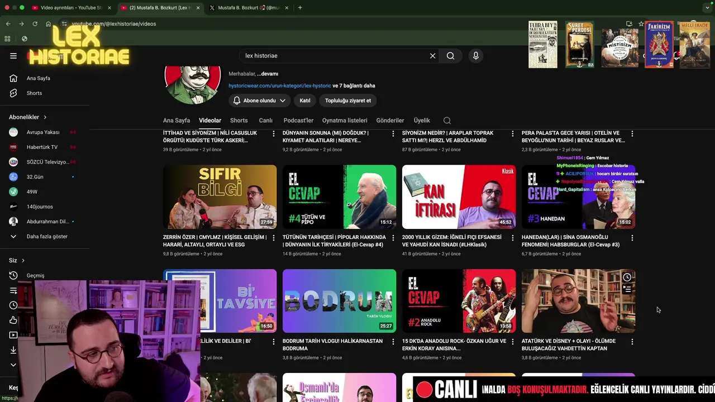715x402 pixels.
Task: Switch to Video ayrıntıları YouTube Studio tab
Action: pyautogui.click(x=71, y=8)
